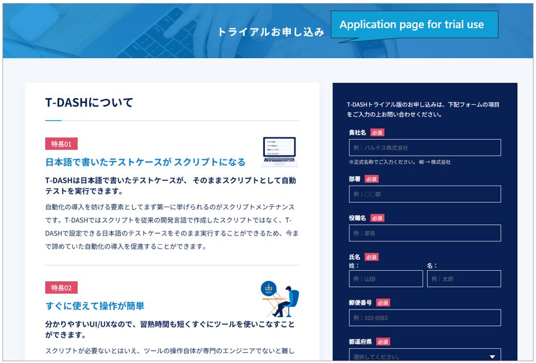Screen dimensions: 536x363
Task: Click the すぐに使えて操作が簡単 heading
Action: [x=94, y=306]
